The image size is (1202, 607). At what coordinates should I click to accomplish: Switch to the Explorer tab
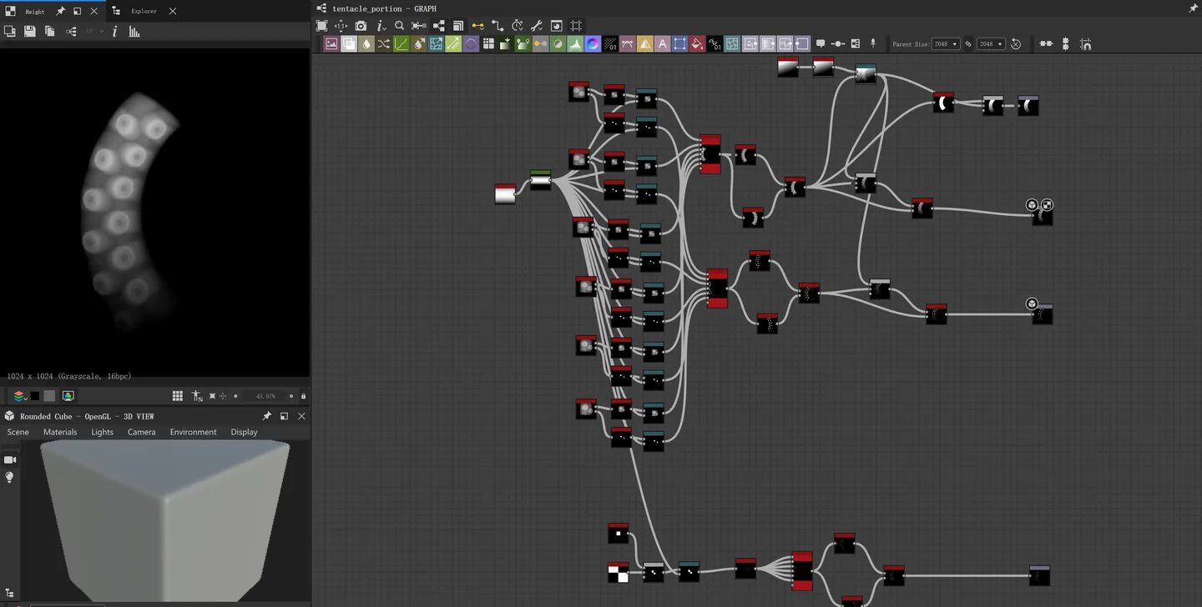[x=144, y=12]
